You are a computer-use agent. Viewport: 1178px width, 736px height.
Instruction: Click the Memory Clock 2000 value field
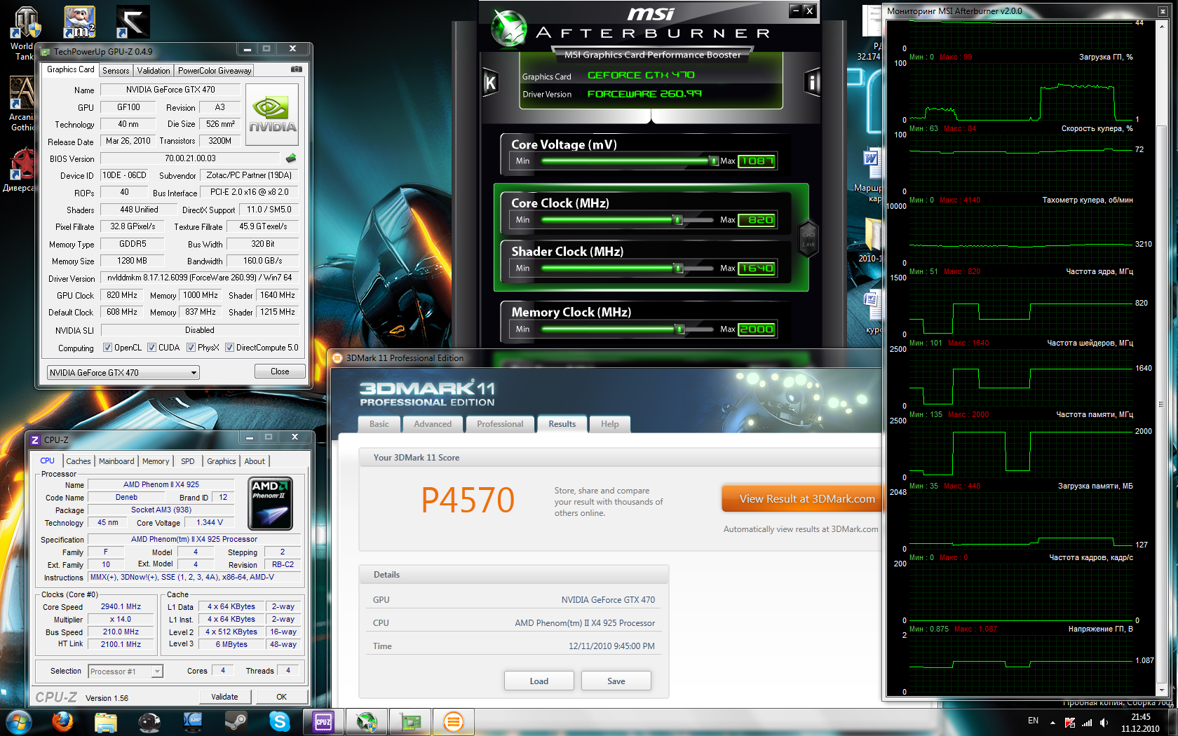tap(757, 329)
